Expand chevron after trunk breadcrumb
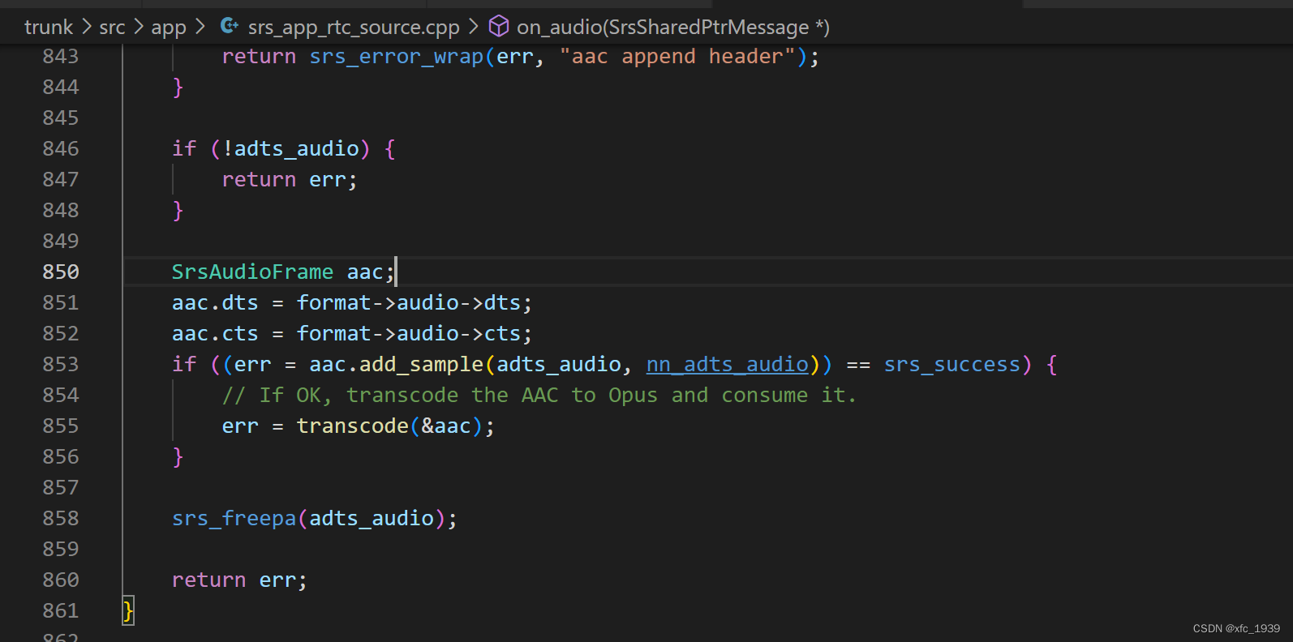The width and height of the screenshot is (1293, 642). pyautogui.click(x=86, y=27)
